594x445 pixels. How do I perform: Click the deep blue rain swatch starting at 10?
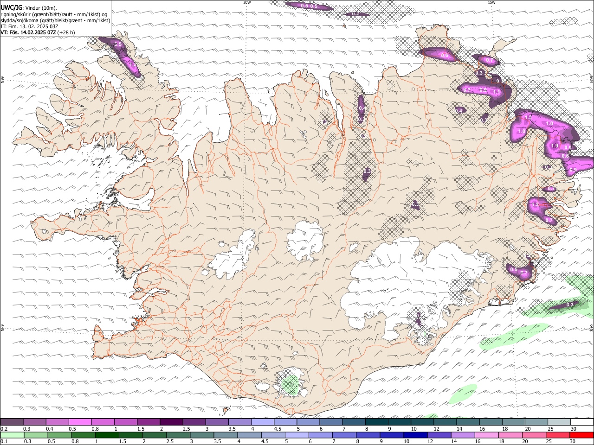tap(415, 435)
